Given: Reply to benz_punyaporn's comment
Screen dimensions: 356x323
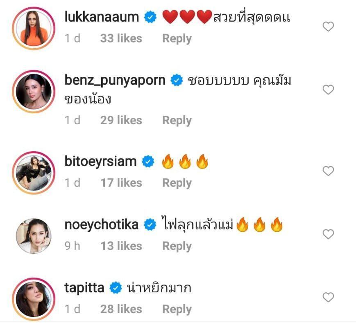Looking at the screenshot, I should point(177,120).
